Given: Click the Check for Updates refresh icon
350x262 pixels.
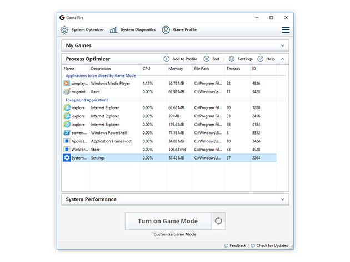Looking at the screenshot, I should 253,245.
